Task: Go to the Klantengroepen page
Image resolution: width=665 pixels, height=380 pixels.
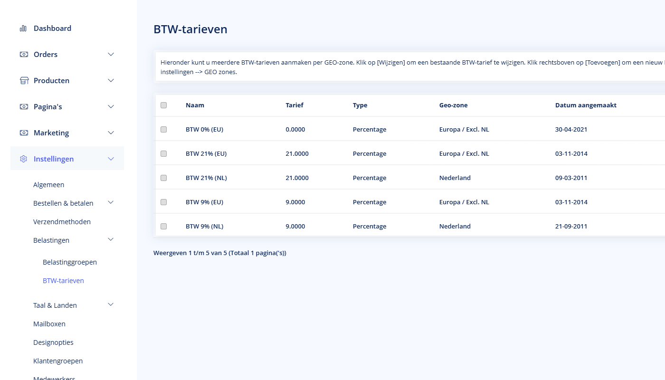Action: 58,361
